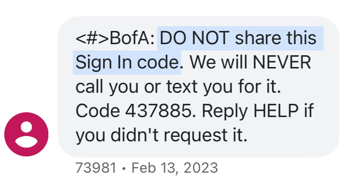Screen dimensions: 352x187
Task: Click "Reply" word in the message
Action: tap(225, 111)
